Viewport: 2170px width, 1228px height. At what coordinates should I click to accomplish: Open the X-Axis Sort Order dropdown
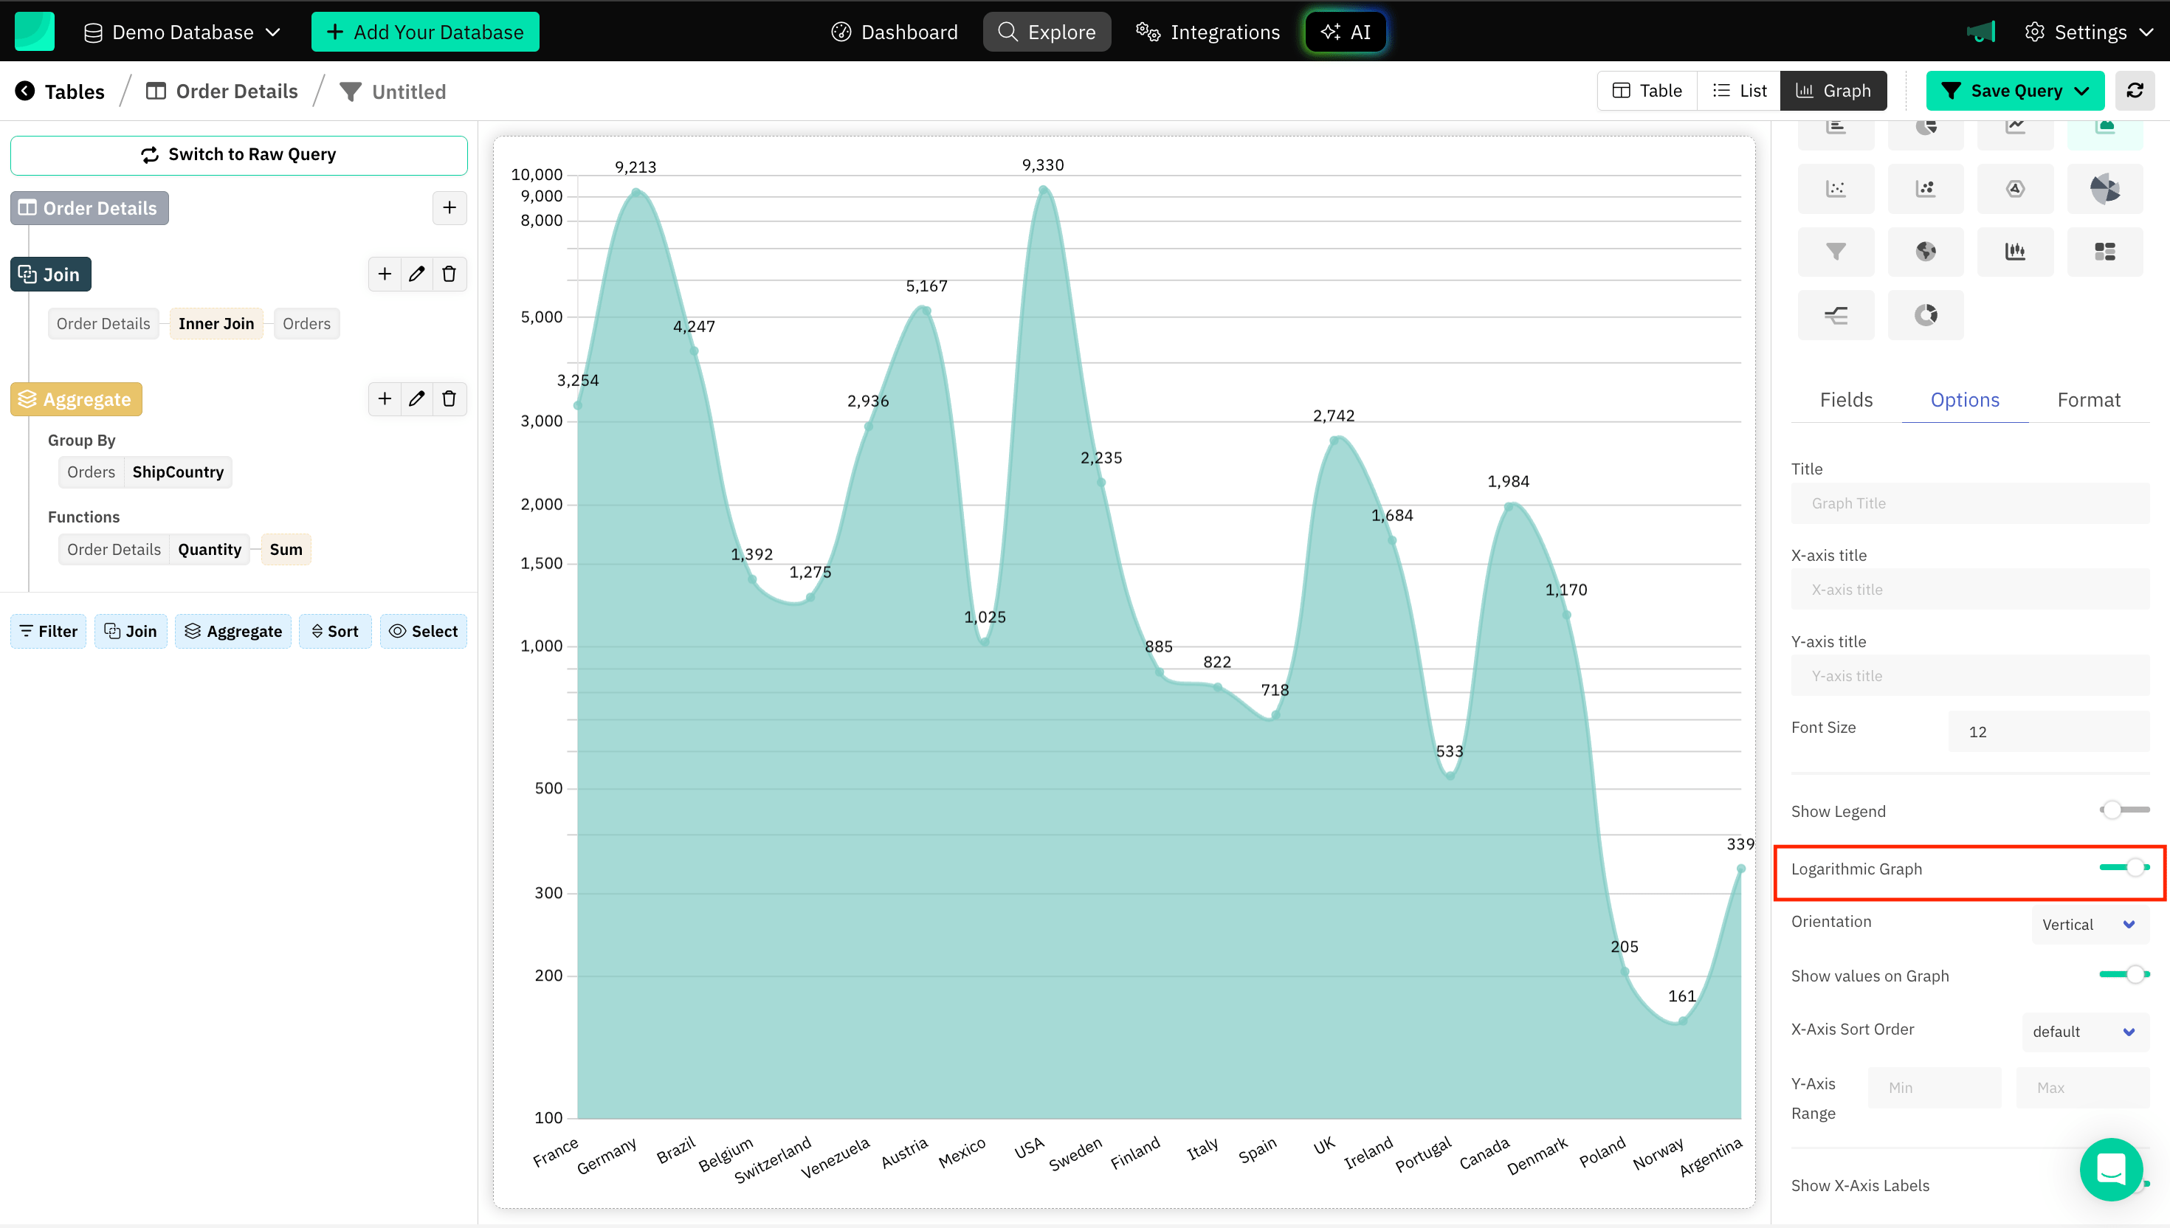coord(2084,1032)
